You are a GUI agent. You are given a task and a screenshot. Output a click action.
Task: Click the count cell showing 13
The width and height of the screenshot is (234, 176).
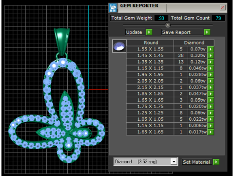tap(181, 62)
